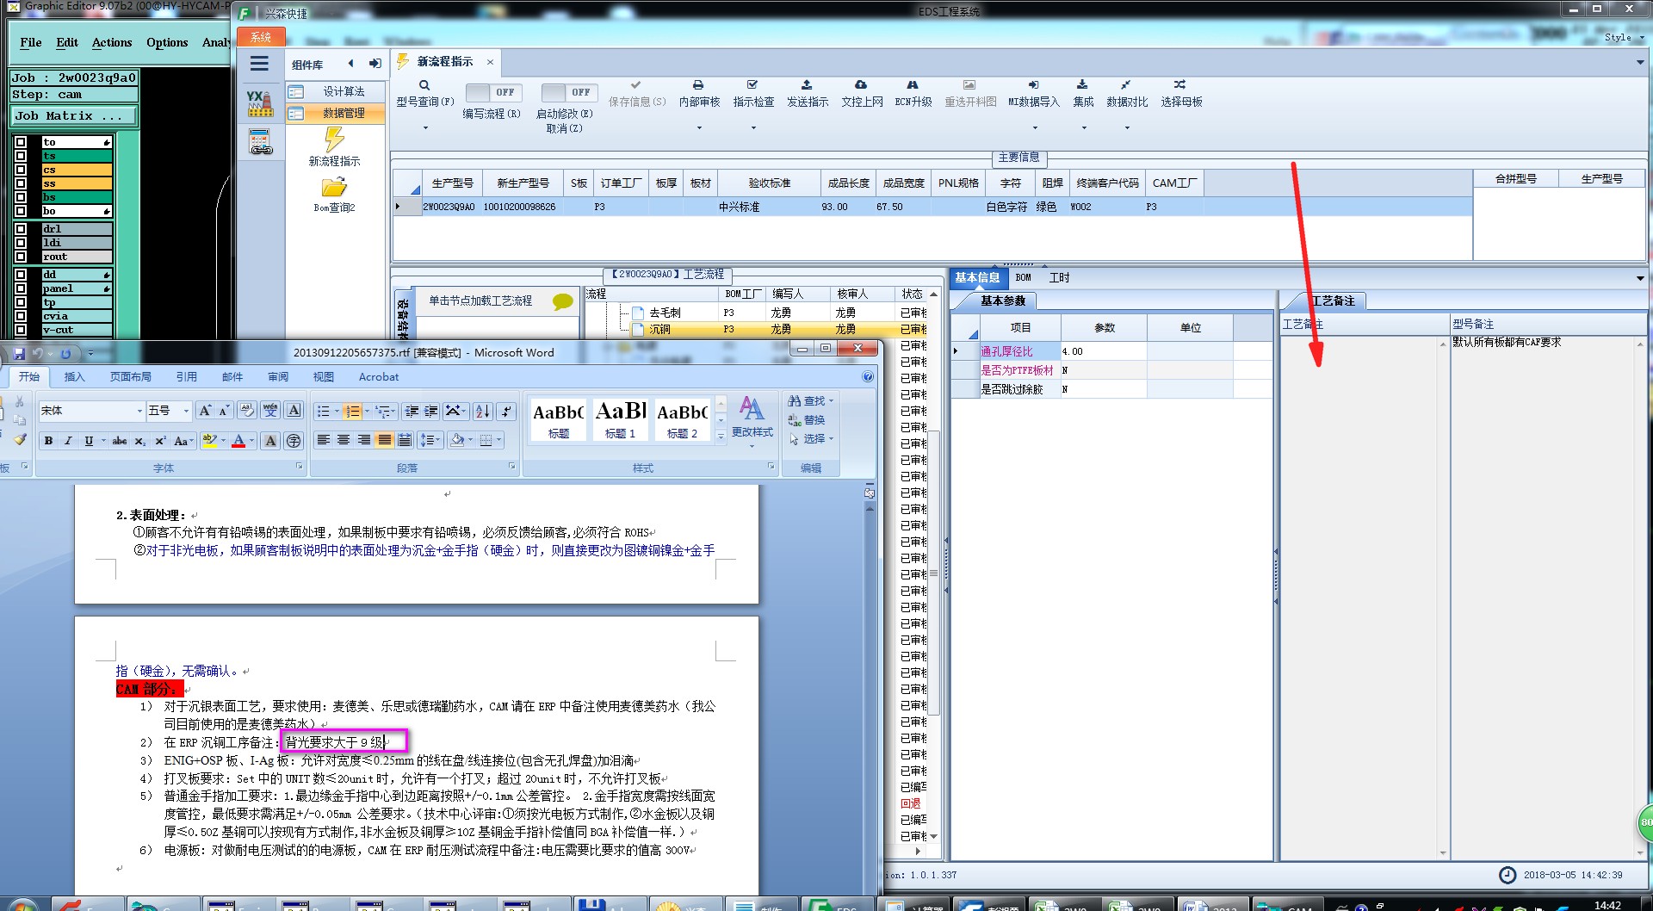Toggle the checkbox for layer 'drl'
The height and width of the screenshot is (911, 1653).
(x=21, y=229)
